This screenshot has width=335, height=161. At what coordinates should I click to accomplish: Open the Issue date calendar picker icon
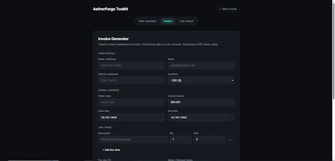click(x=160, y=117)
